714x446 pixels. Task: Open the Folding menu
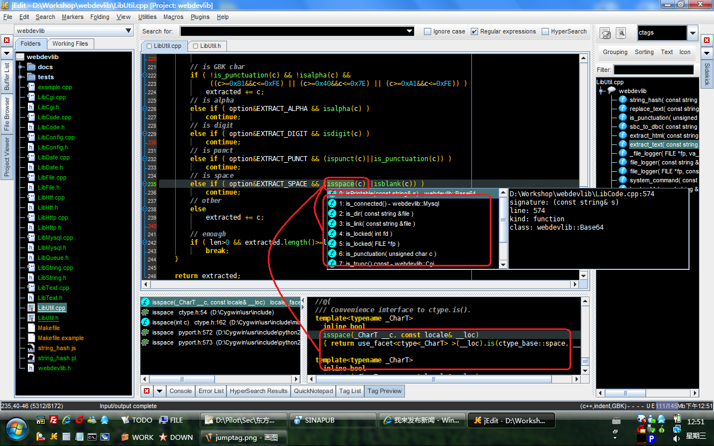100,17
